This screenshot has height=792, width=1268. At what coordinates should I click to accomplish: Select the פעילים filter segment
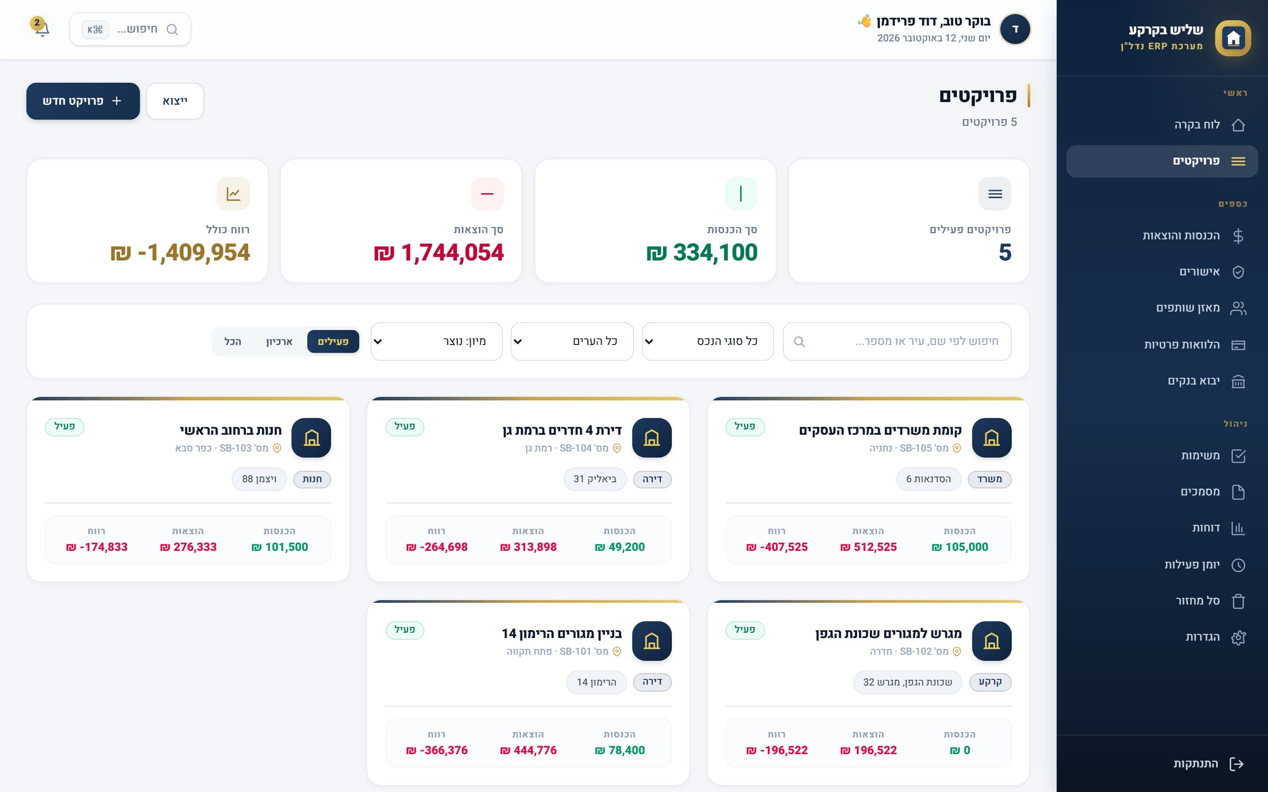pos(333,341)
